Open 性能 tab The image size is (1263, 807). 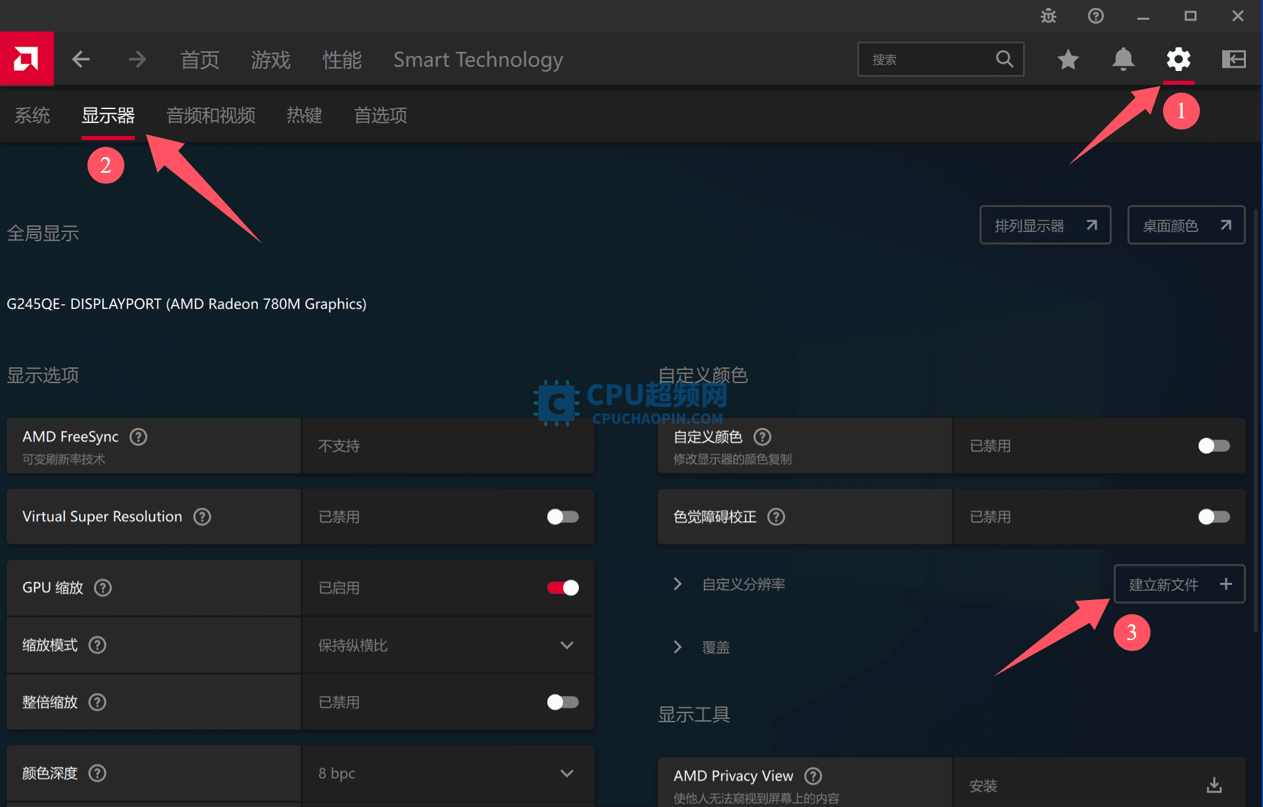(x=342, y=60)
